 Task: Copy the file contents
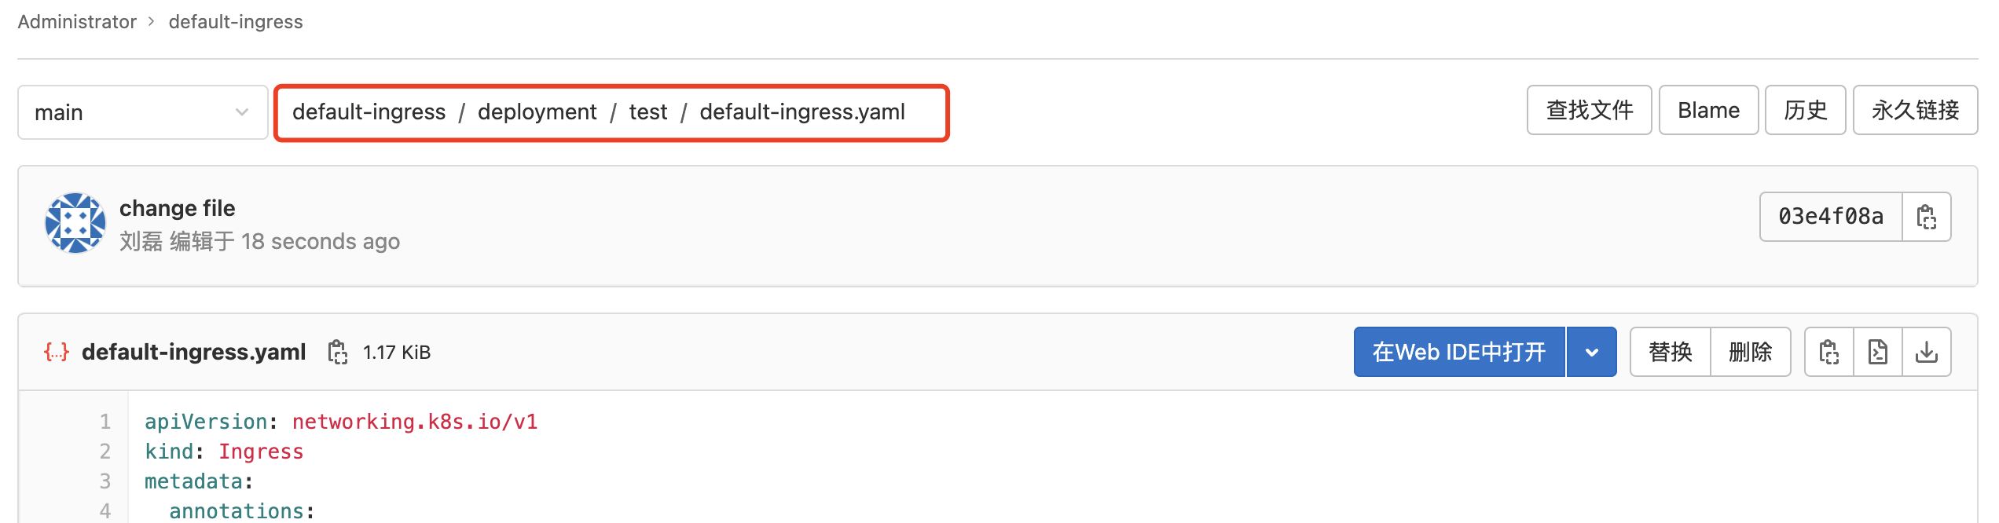pyautogui.click(x=1829, y=352)
